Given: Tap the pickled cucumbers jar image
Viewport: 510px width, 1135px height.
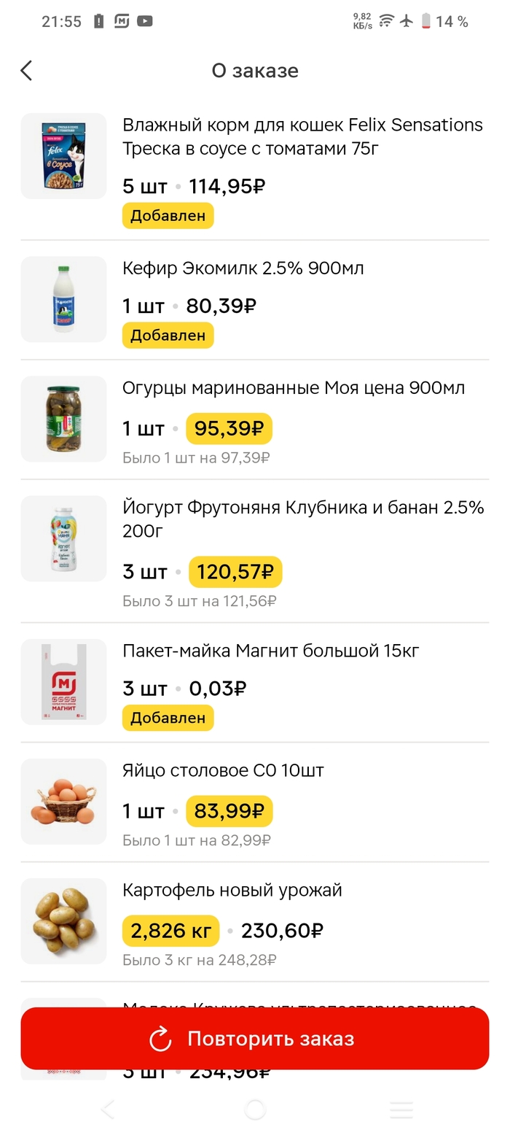Looking at the screenshot, I should (x=63, y=419).
